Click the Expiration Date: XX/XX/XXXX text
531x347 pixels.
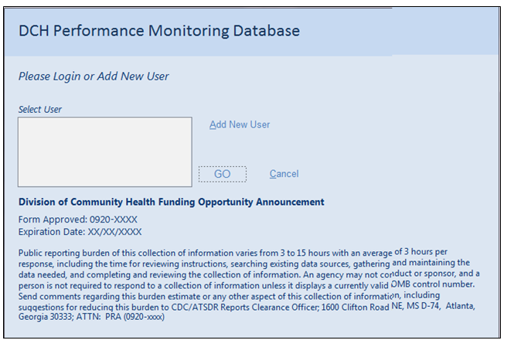[80, 231]
